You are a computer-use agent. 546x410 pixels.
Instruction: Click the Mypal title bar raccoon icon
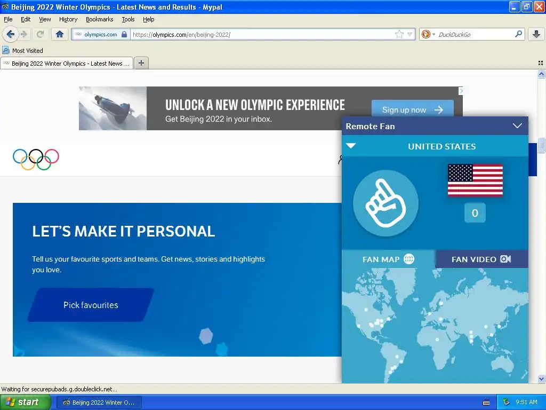pos(5,6)
